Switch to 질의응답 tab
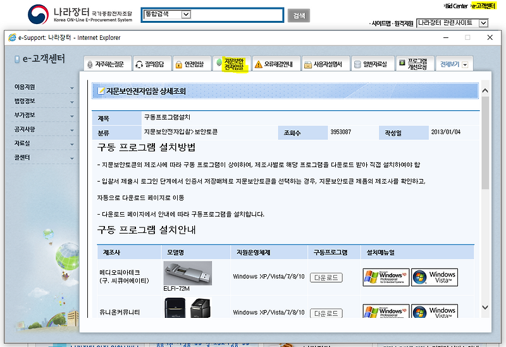The height and width of the screenshot is (347, 506). [x=152, y=64]
